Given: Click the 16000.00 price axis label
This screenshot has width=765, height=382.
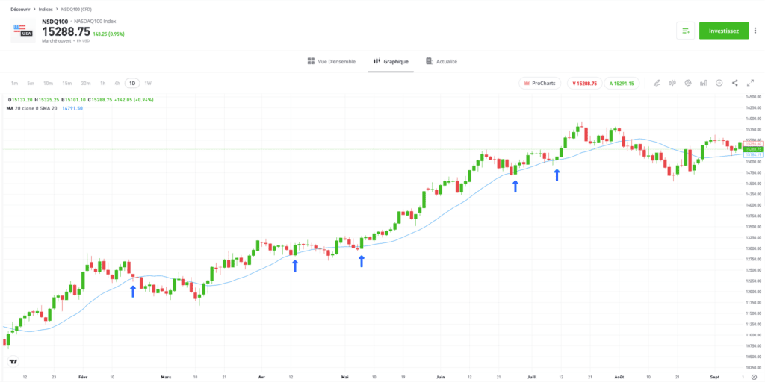Looking at the screenshot, I should pyautogui.click(x=753, y=119).
